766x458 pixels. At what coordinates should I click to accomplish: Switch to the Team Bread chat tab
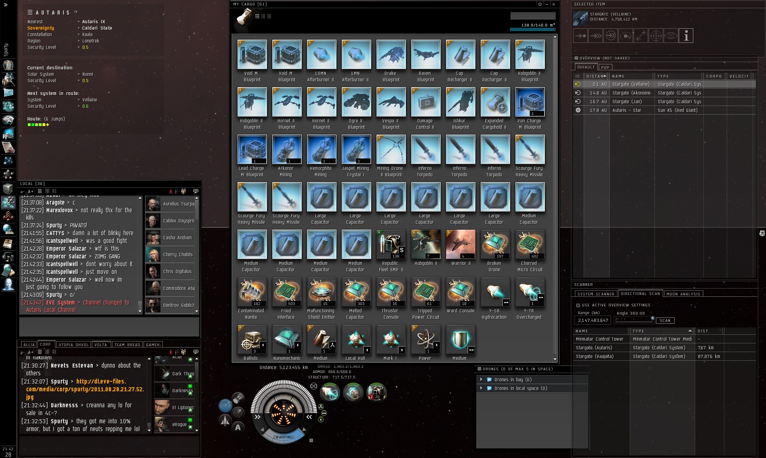point(127,345)
